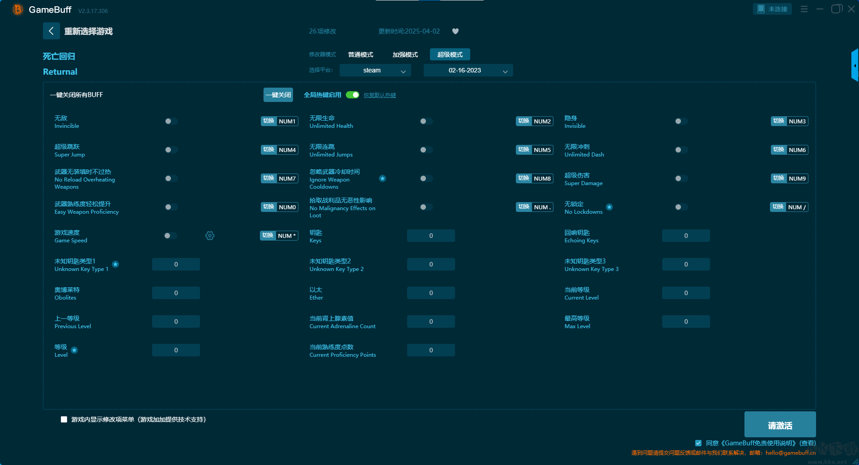Open the steam platform dropdown
The height and width of the screenshot is (465, 859).
[x=375, y=70]
